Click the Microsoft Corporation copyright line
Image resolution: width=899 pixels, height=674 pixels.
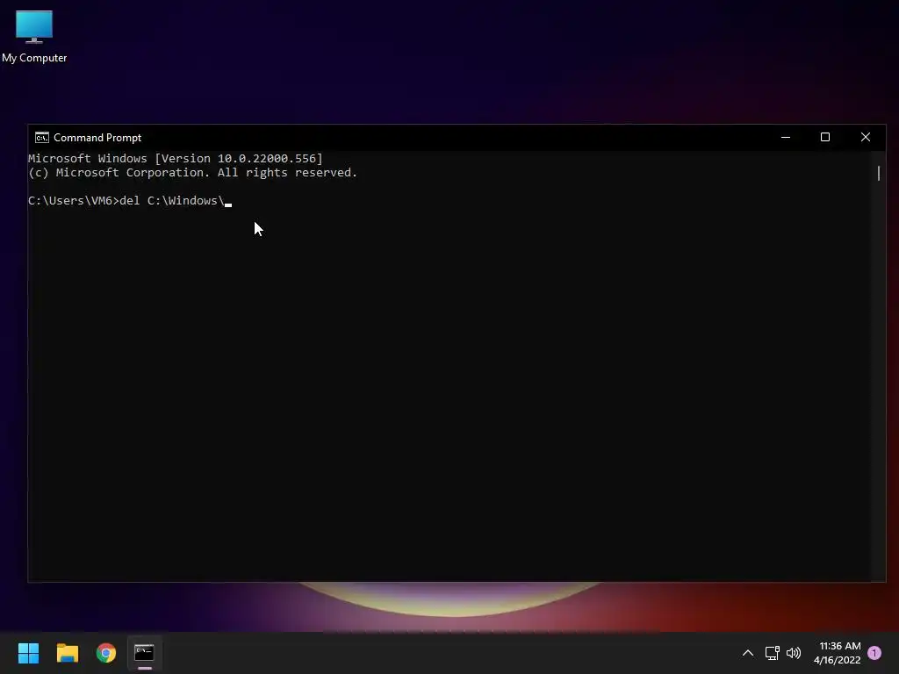(192, 173)
